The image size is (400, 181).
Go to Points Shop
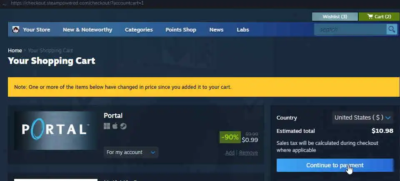180,30
